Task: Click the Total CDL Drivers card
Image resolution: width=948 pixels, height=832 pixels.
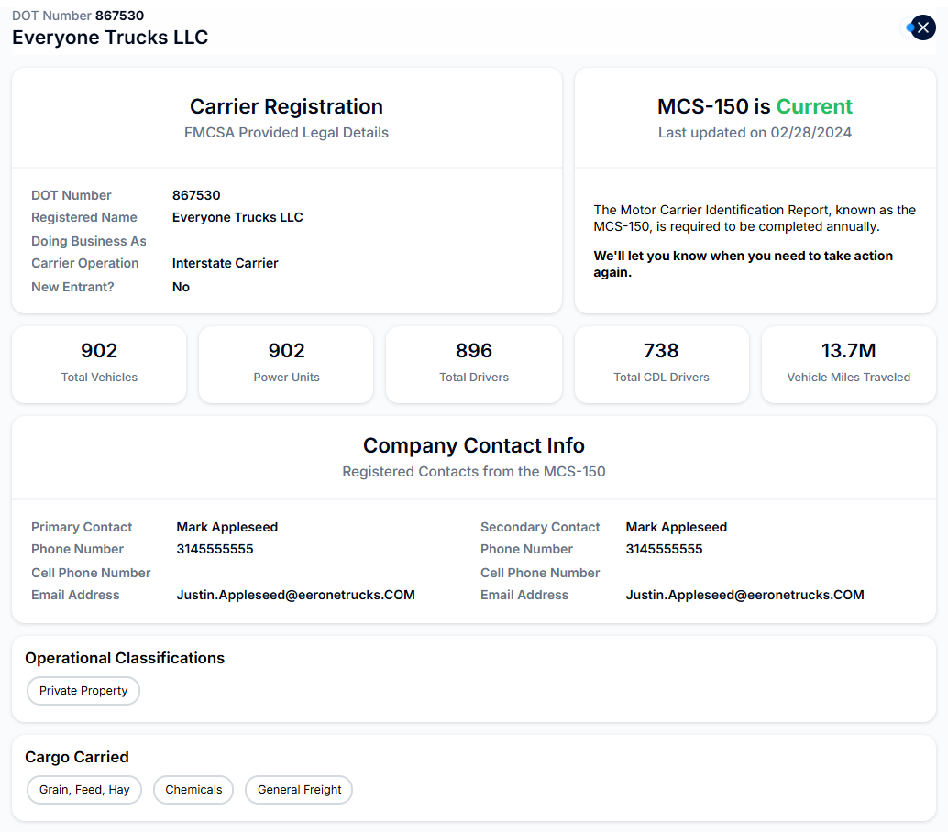Action: (661, 364)
